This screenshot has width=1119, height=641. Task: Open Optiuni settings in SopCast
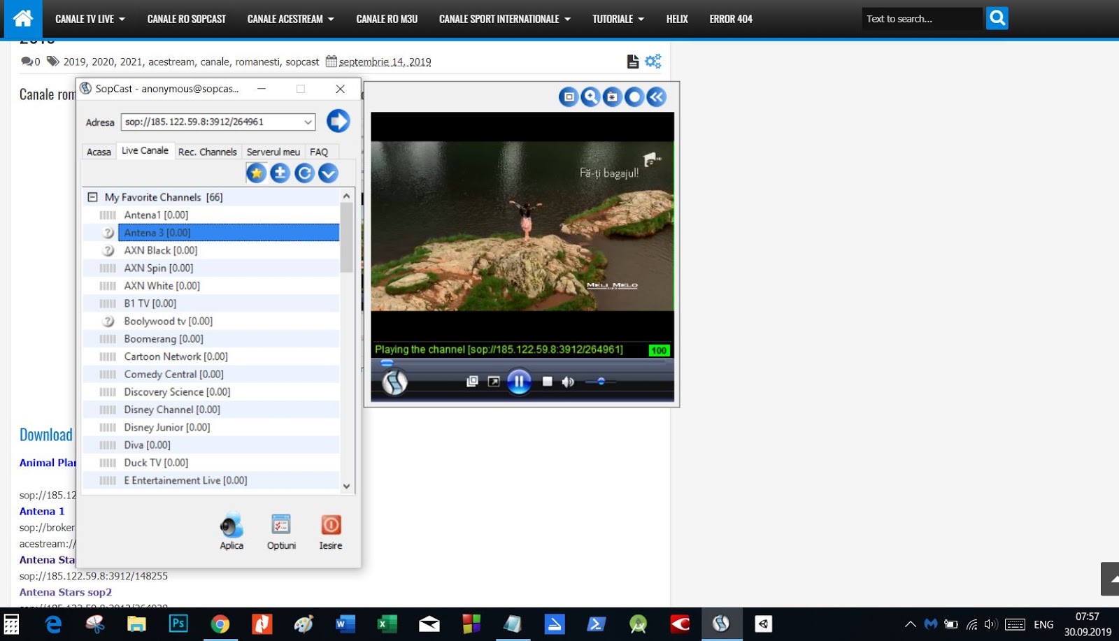coord(281,531)
